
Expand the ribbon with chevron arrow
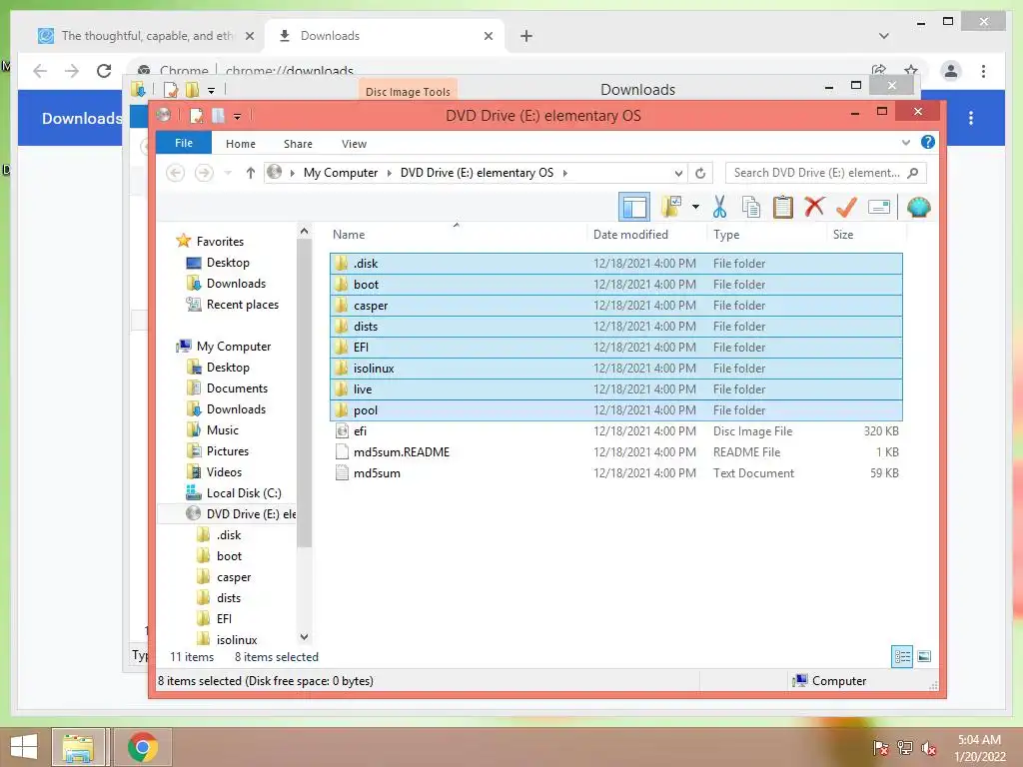pos(905,142)
